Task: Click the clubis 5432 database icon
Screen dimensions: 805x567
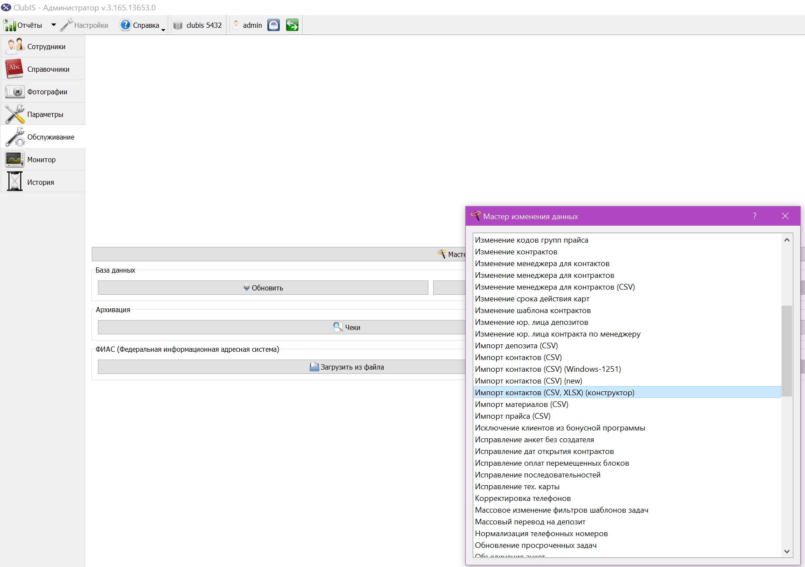Action: (178, 25)
